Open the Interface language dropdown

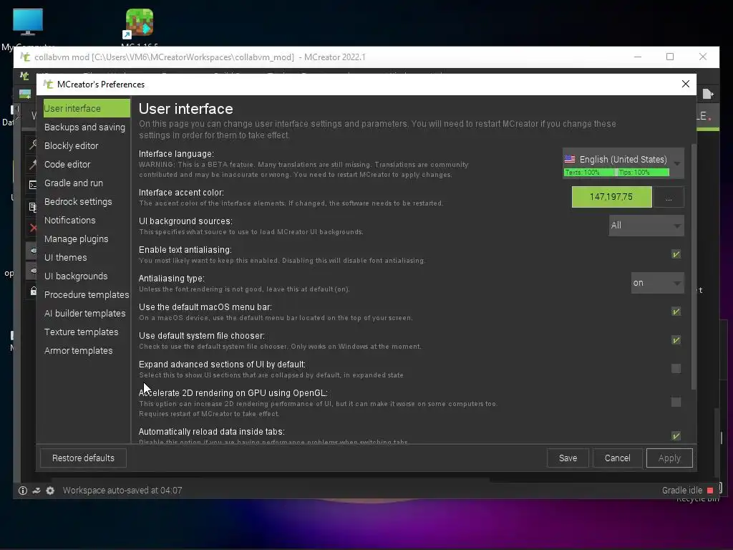tap(623, 163)
